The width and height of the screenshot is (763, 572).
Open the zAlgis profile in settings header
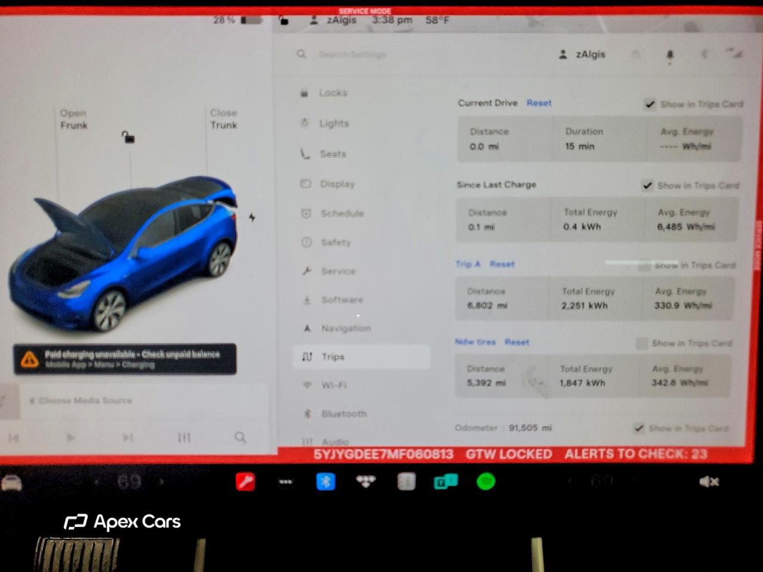click(x=582, y=54)
